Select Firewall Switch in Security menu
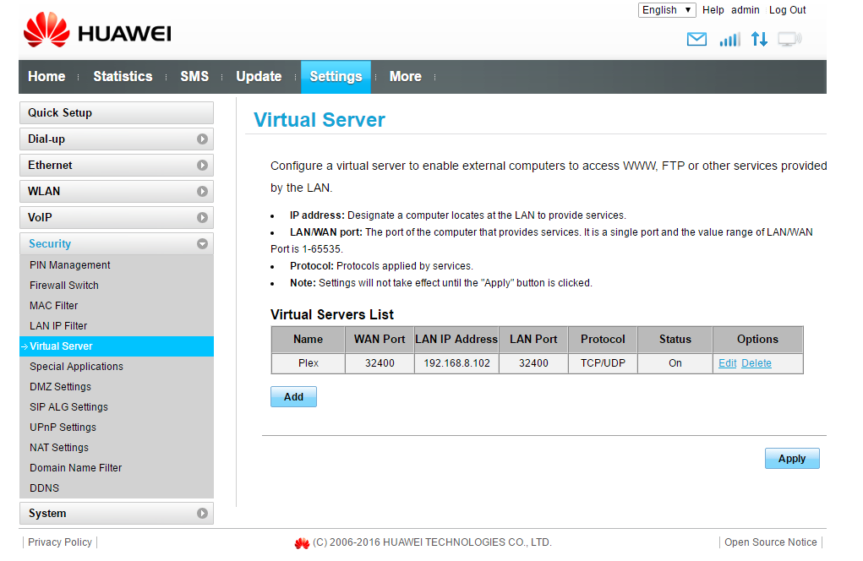This screenshot has width=863, height=561. pyautogui.click(x=64, y=286)
